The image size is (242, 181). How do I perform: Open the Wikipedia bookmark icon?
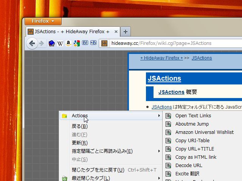pos(60,43)
